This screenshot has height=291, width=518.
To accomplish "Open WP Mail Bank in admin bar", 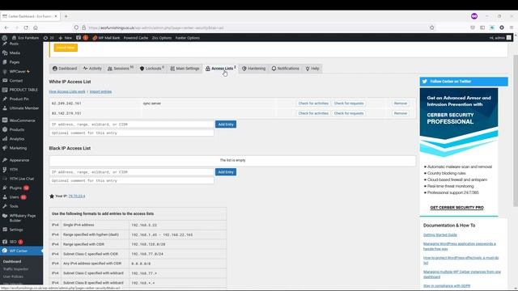I will tap(106, 38).
